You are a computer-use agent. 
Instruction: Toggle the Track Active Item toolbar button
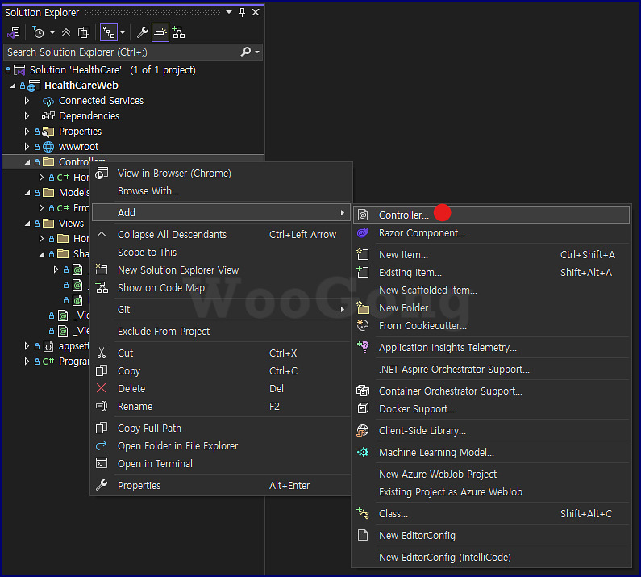click(109, 32)
